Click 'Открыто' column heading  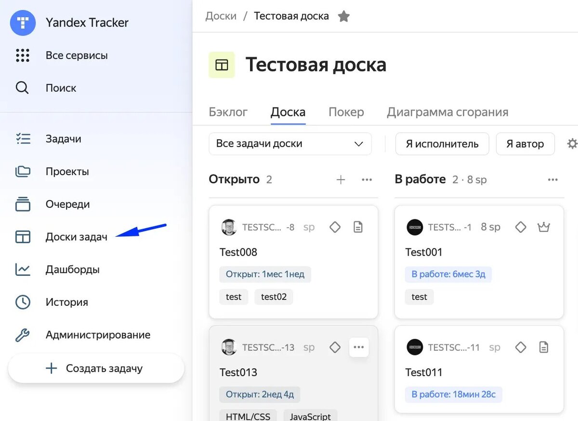(x=234, y=180)
